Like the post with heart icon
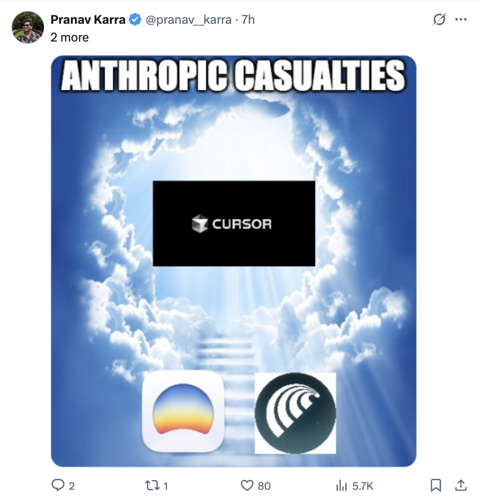 (247, 486)
